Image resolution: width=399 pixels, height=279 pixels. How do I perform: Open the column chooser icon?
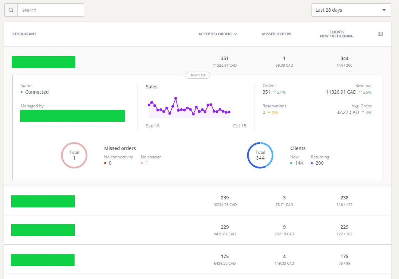coord(380,34)
